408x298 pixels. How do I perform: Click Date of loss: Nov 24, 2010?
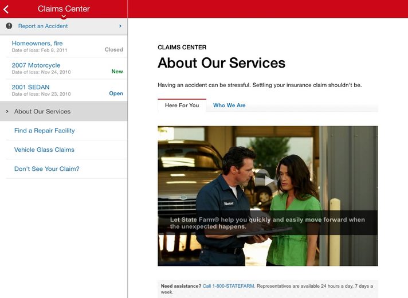[41, 72]
